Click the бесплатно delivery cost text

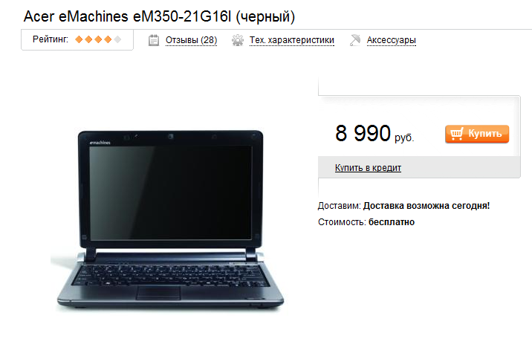point(392,222)
